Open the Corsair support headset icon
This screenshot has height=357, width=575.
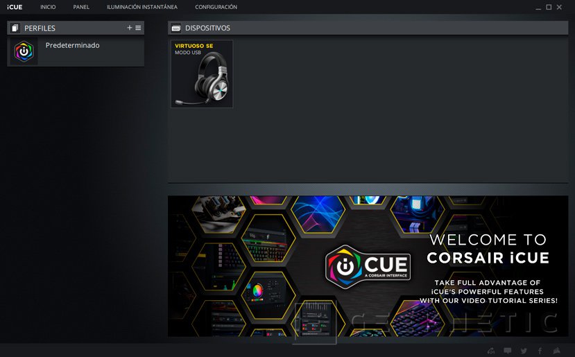pyautogui.click(x=491, y=351)
